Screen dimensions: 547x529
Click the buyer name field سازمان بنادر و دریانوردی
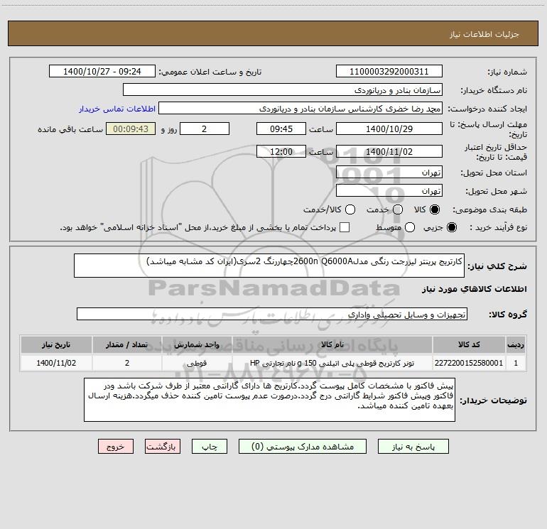point(283,90)
